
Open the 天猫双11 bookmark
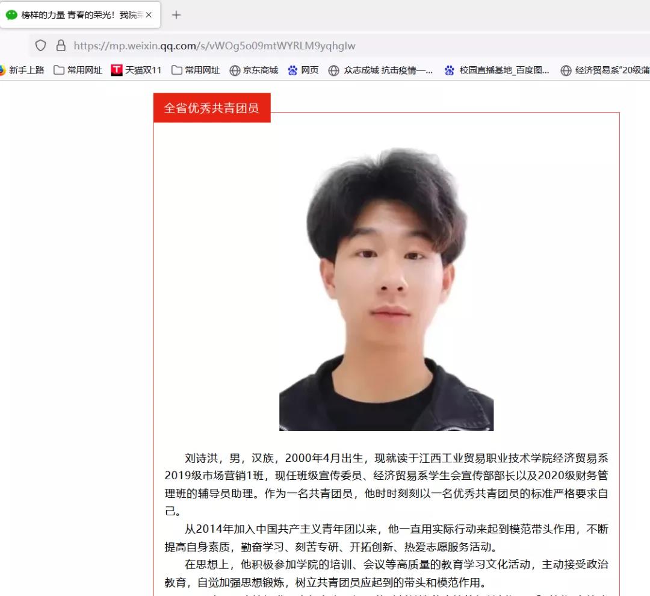[x=136, y=70]
